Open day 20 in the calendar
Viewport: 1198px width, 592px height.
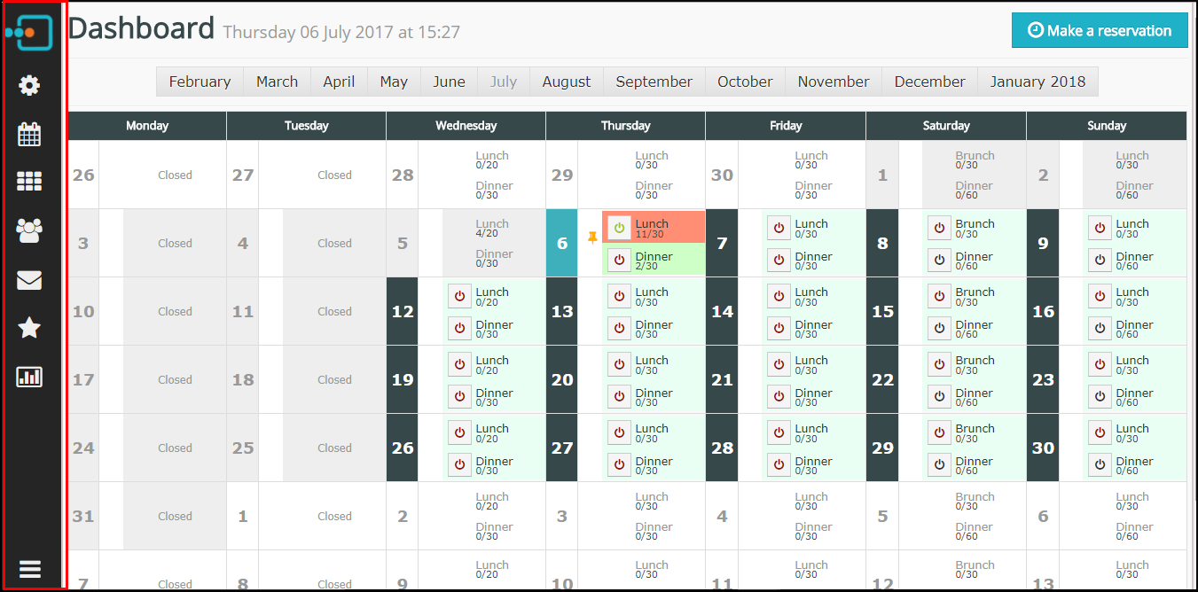click(562, 379)
